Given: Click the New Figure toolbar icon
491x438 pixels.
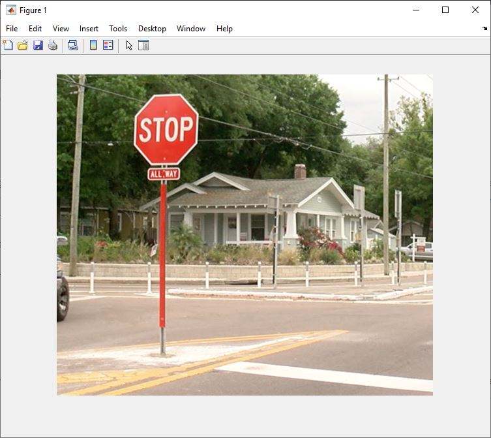Looking at the screenshot, I should tap(8, 45).
